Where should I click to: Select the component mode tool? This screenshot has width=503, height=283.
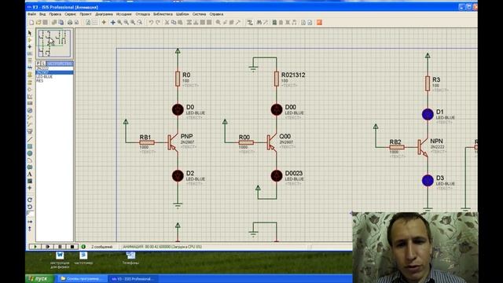point(30,40)
